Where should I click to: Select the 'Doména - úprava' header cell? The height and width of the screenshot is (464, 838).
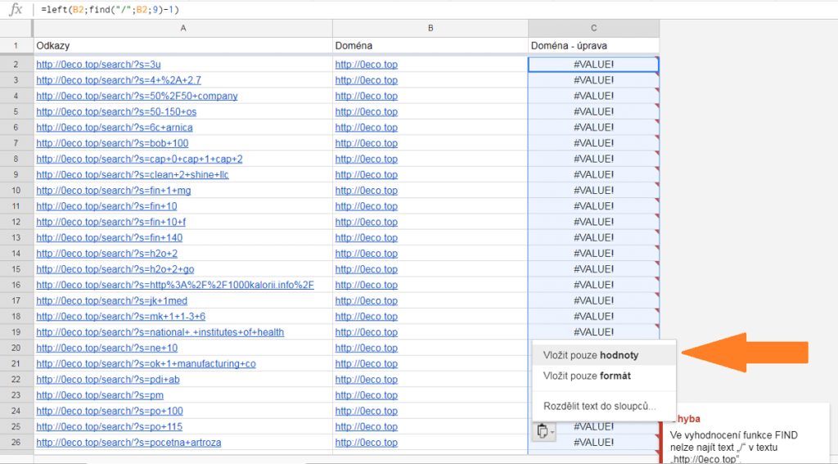tap(593, 46)
